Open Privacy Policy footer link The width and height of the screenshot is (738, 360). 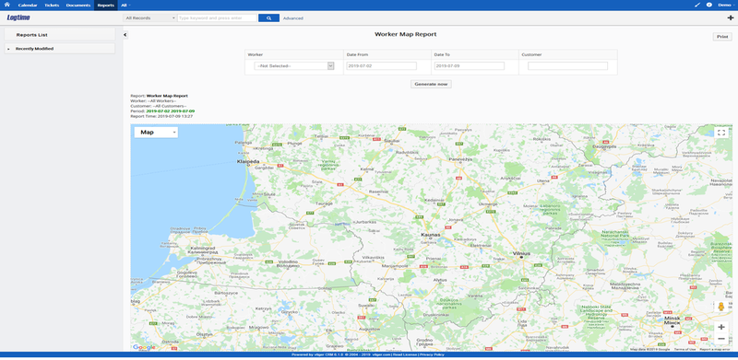click(431, 354)
